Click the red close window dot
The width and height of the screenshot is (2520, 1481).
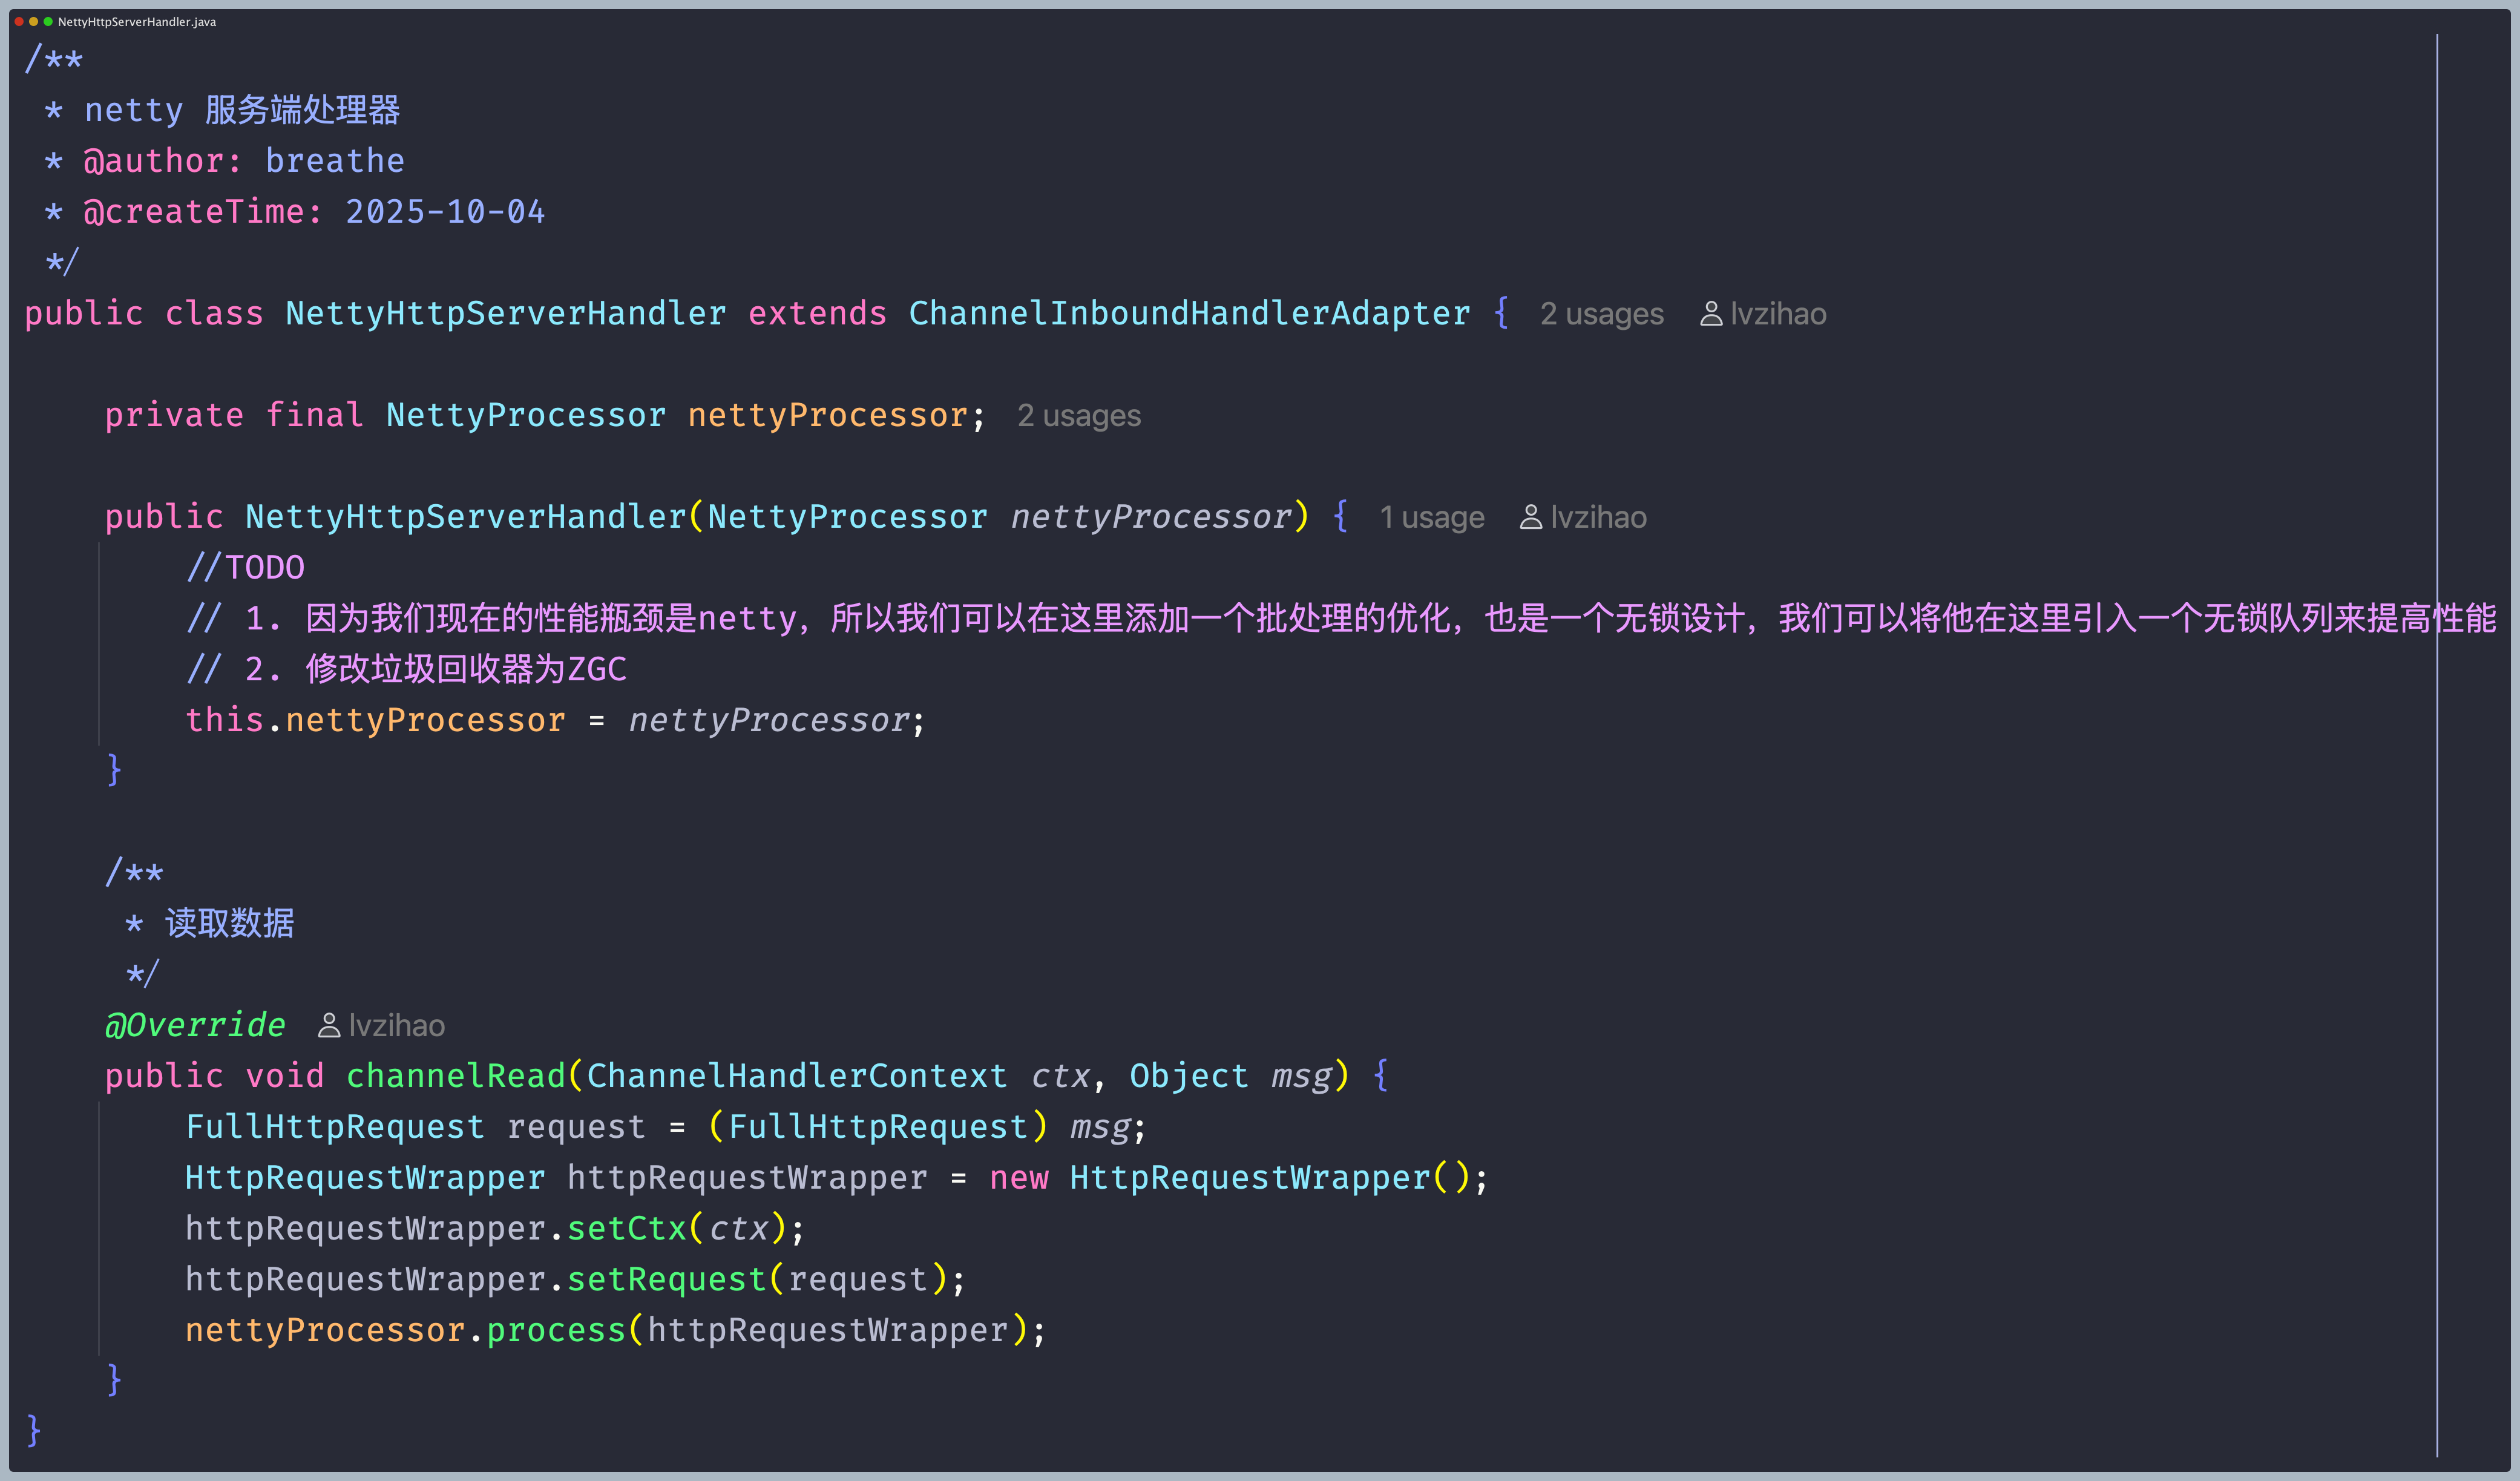[x=19, y=21]
